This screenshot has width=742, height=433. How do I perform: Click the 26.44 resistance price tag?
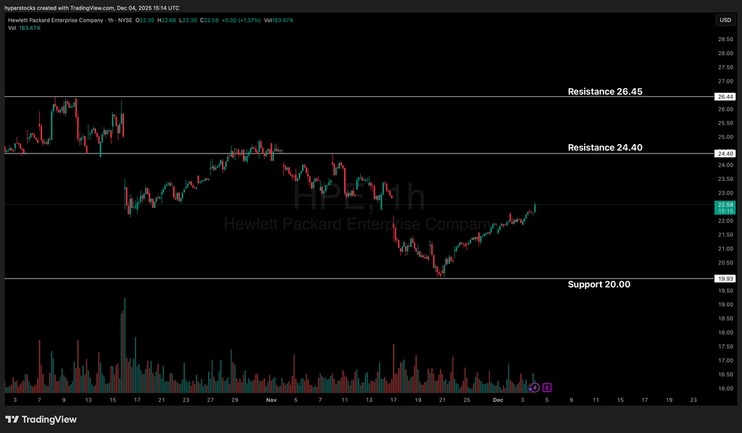(x=725, y=96)
